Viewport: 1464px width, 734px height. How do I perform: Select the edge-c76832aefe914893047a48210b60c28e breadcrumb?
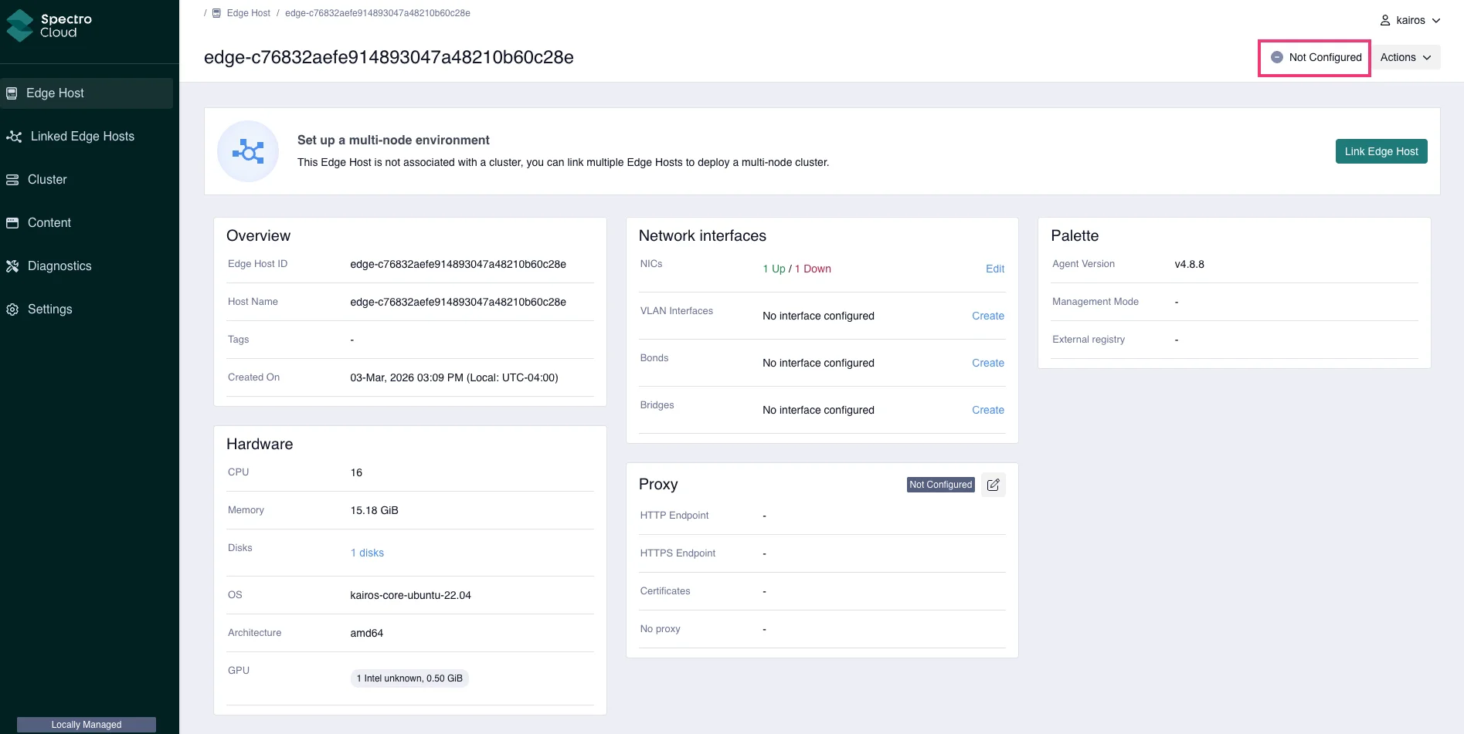click(377, 12)
